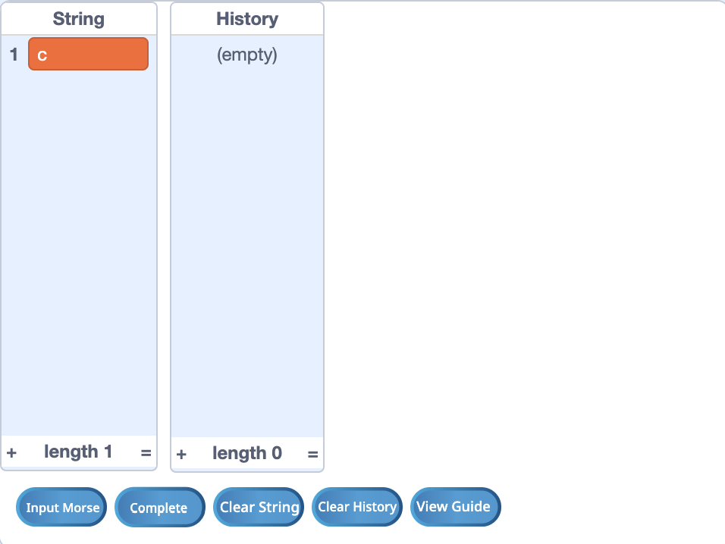Click the History list resize handle icon

(x=313, y=455)
